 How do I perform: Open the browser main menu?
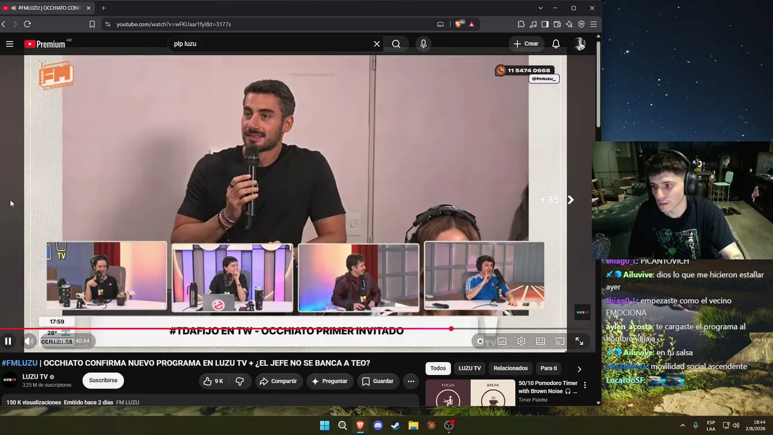593,24
